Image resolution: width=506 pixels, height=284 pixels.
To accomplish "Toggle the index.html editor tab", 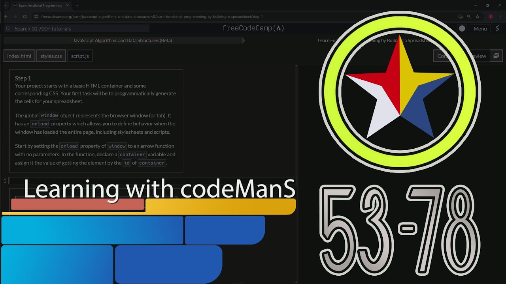I will coord(19,56).
